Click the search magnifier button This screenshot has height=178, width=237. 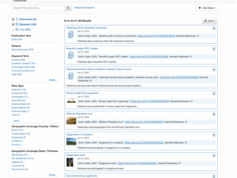point(68,8)
